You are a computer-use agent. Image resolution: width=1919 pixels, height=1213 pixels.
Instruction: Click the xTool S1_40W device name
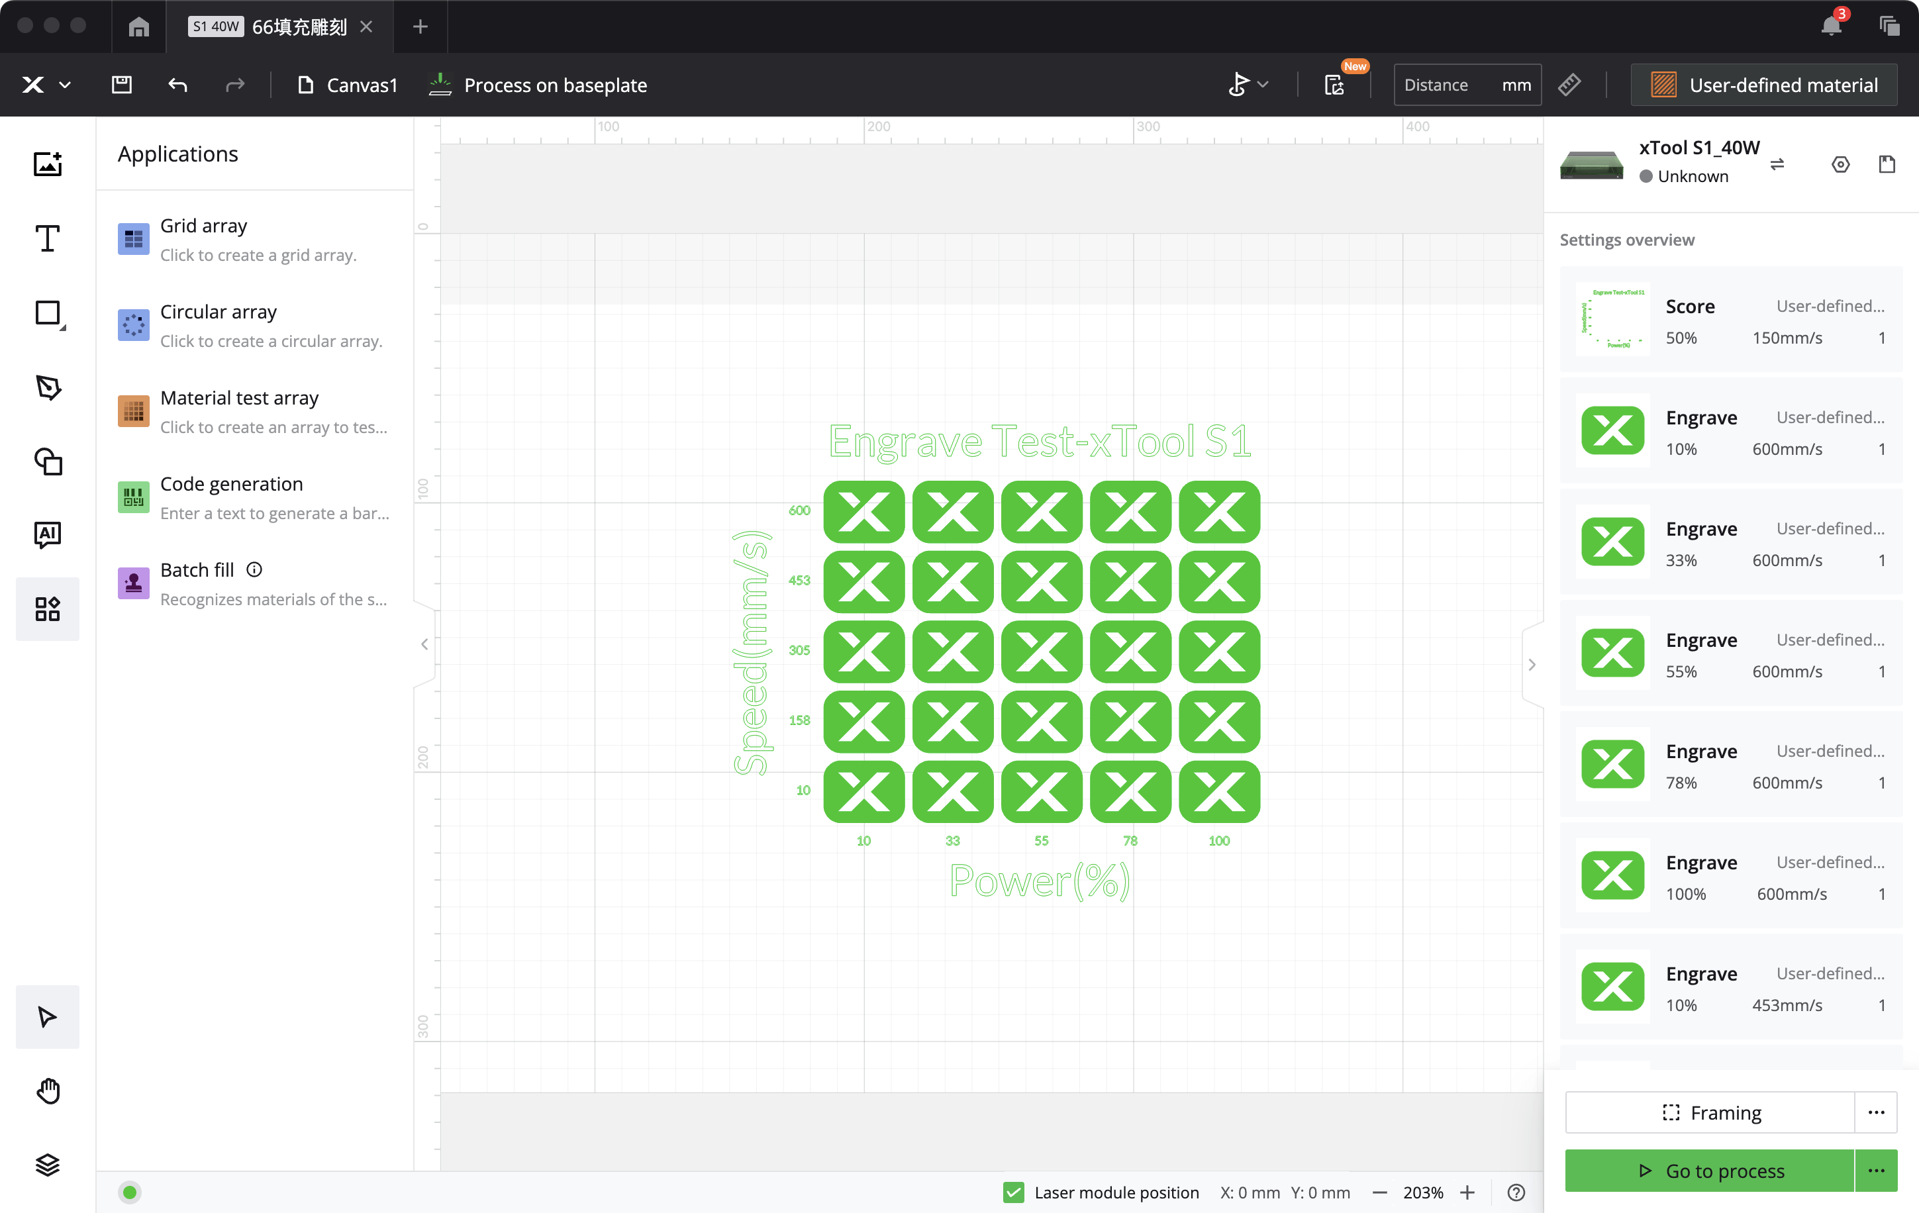click(x=1699, y=148)
